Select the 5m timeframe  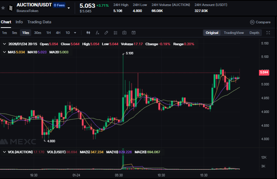tap(15, 33)
